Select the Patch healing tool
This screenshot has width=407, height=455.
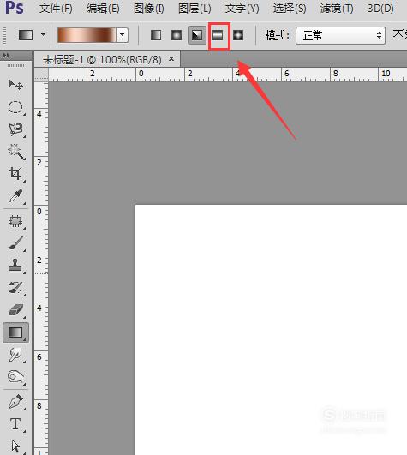click(15, 221)
